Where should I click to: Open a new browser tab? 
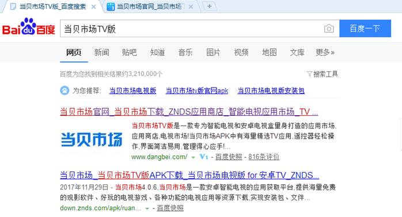210,6
